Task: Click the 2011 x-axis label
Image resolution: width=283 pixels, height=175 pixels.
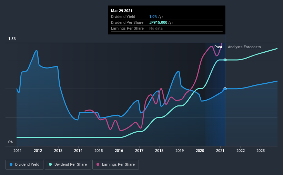Action: 18,151
